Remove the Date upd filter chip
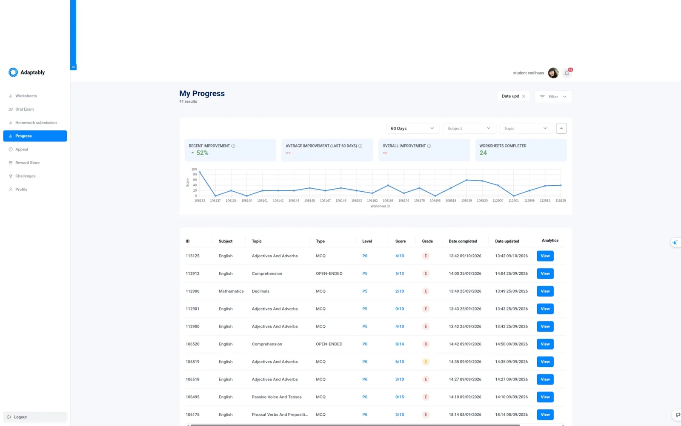The width and height of the screenshot is (681, 426). 524,96
